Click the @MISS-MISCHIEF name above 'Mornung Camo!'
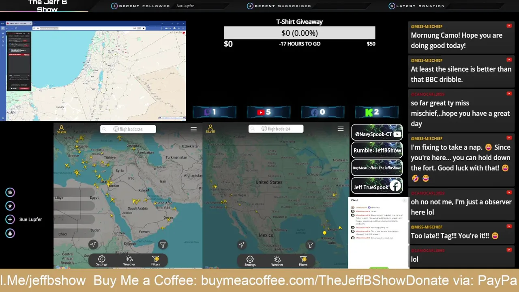519x292 pixels. click(x=427, y=26)
